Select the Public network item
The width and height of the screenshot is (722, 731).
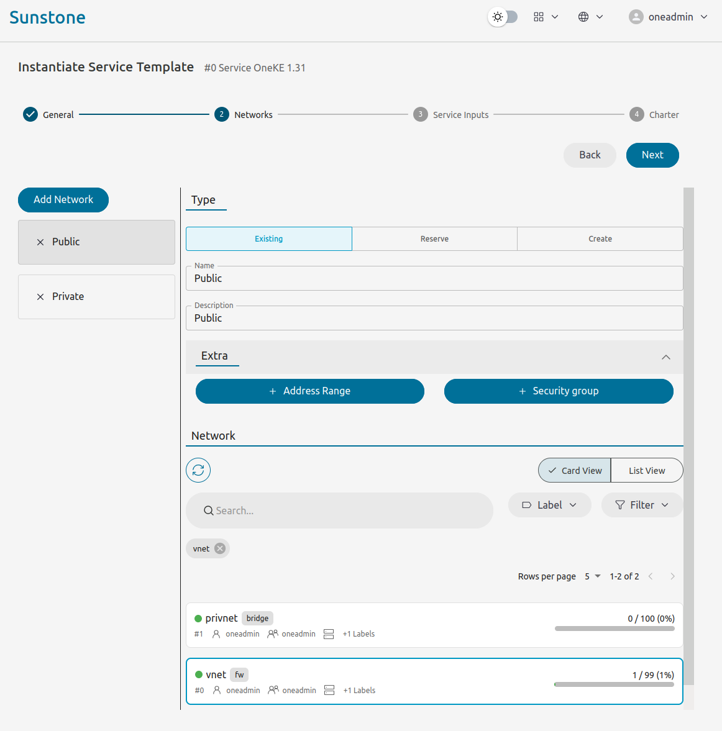pos(96,242)
